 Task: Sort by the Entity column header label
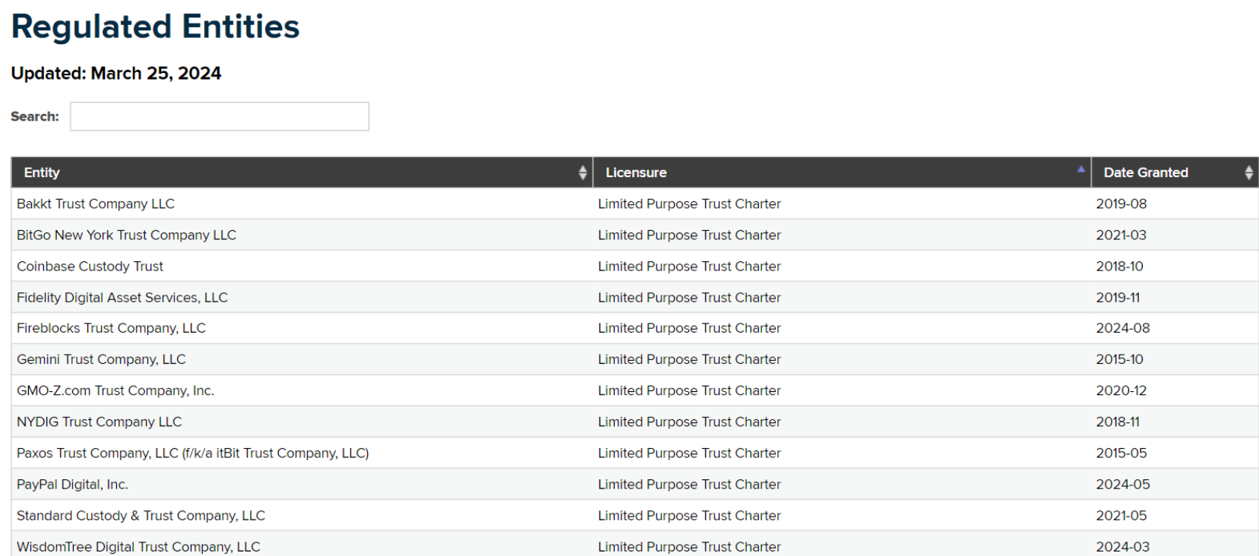(42, 173)
